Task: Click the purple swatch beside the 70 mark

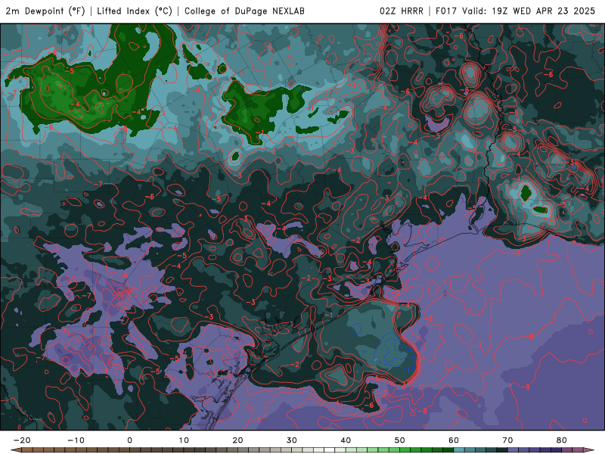Action: [513, 450]
